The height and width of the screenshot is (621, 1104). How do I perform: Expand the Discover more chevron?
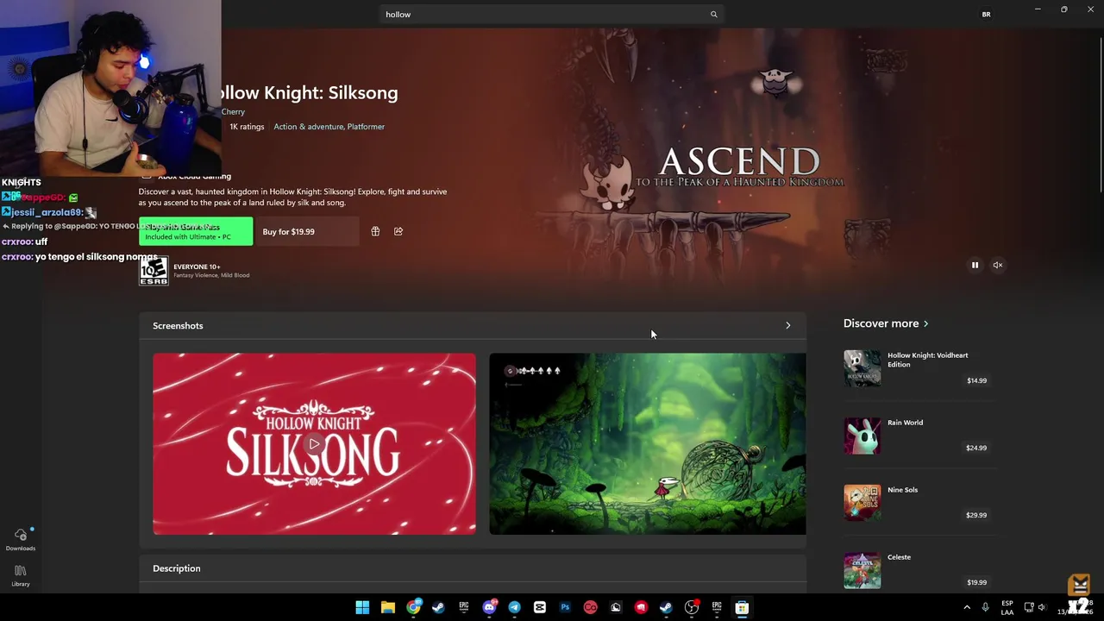925,323
